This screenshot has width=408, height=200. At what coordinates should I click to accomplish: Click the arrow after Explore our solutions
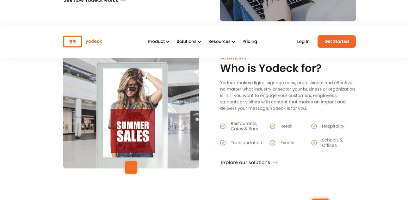(275, 163)
